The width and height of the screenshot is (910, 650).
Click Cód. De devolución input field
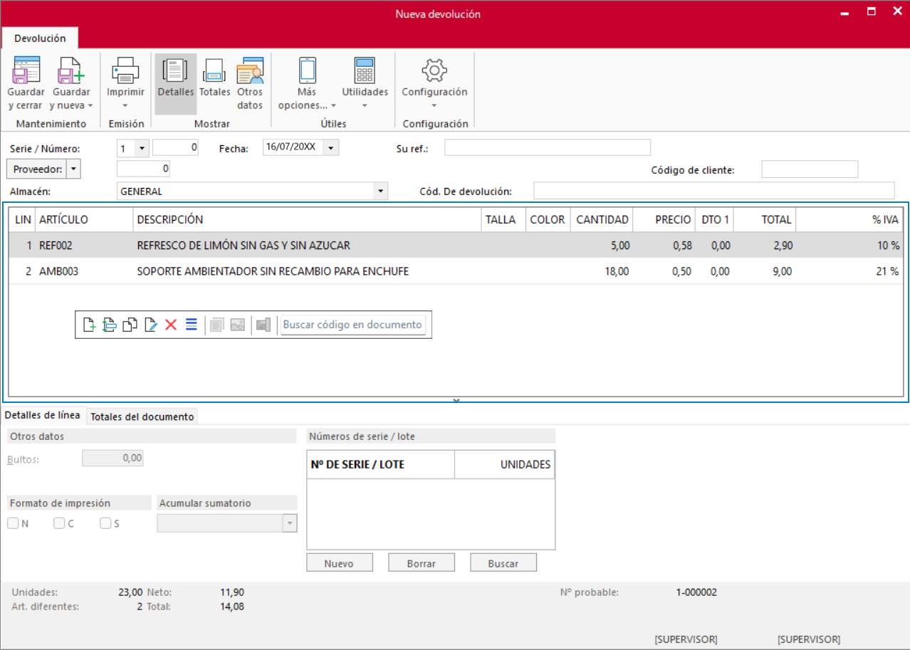coord(714,191)
